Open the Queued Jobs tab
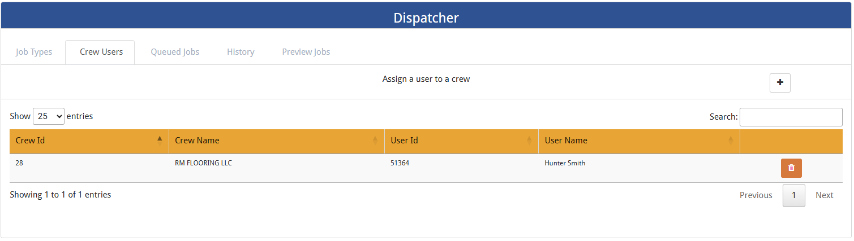Screen dimensions: 854x241 175,52
